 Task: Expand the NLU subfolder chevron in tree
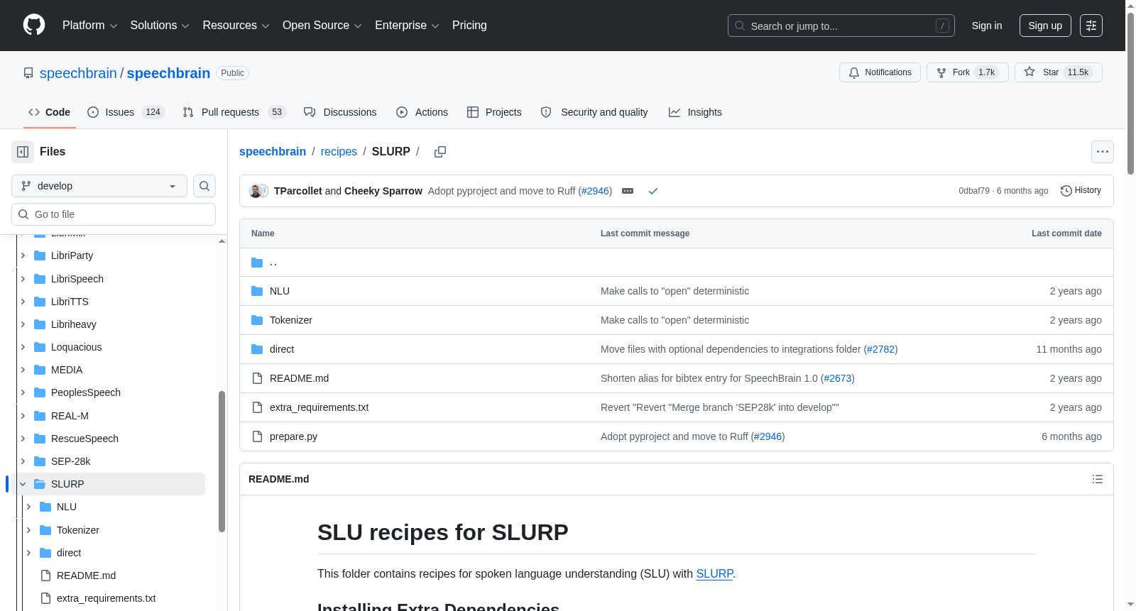coord(28,507)
